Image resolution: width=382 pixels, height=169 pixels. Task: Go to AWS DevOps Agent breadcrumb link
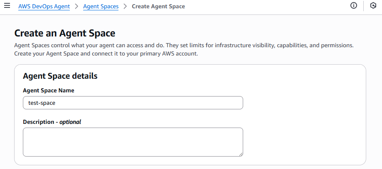click(x=44, y=7)
